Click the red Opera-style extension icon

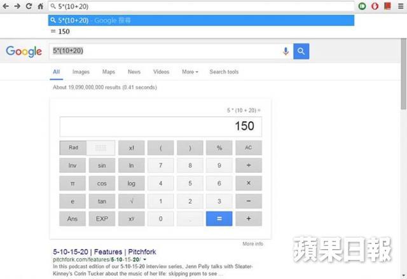[375, 6]
